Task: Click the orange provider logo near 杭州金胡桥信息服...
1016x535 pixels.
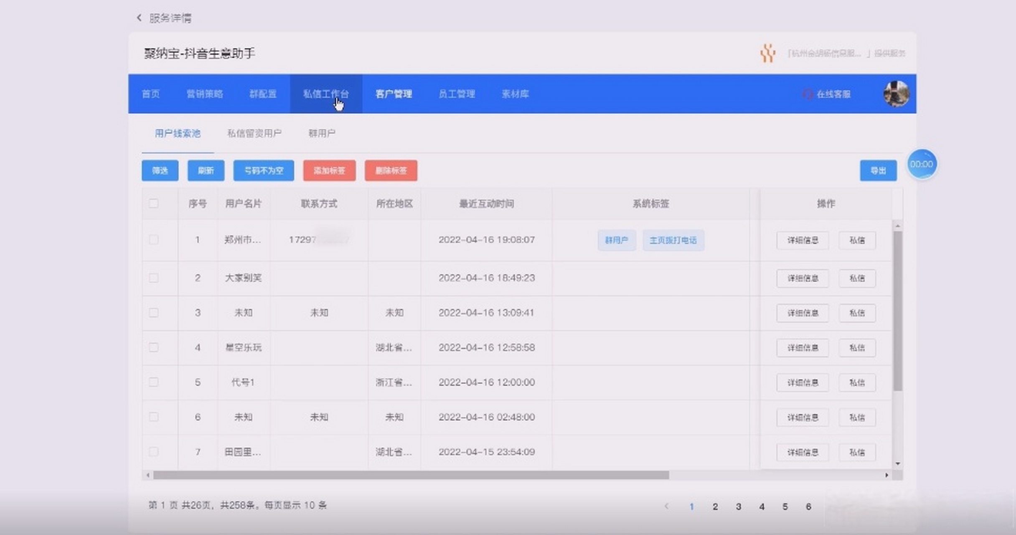Action: point(768,53)
